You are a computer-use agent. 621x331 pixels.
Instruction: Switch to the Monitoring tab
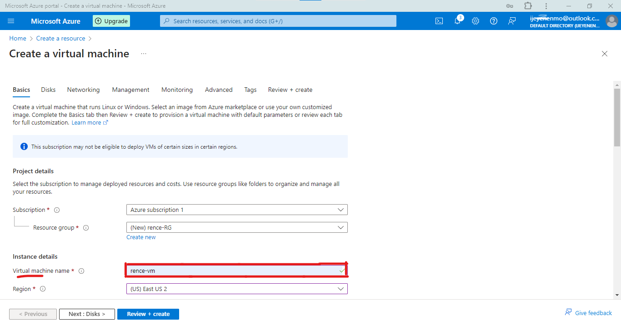[x=177, y=90]
